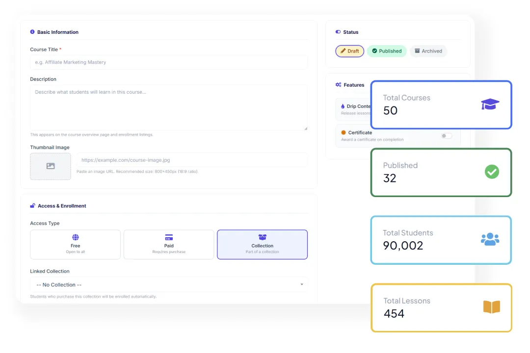The width and height of the screenshot is (530, 353).
Task: Switch status to Published
Action: 387,51
